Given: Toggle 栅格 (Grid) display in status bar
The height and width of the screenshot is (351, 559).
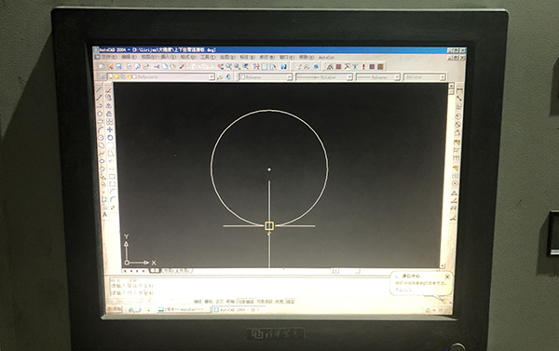Looking at the screenshot, I should [209, 302].
